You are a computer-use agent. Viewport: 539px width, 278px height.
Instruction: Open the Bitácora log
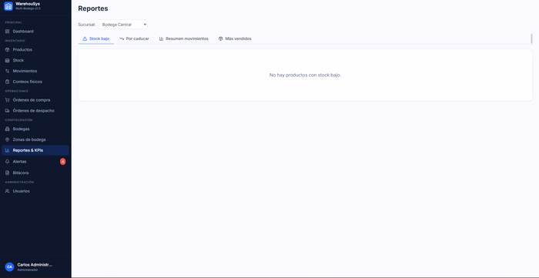35,172
